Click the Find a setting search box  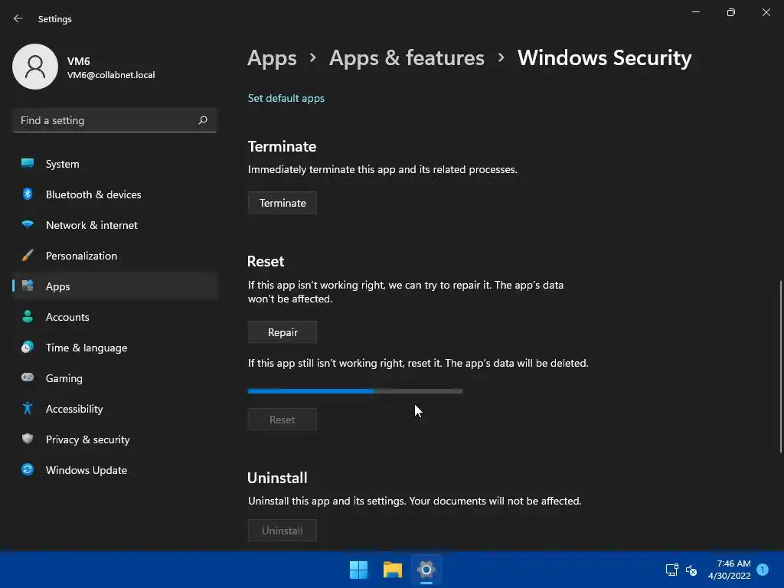115,120
